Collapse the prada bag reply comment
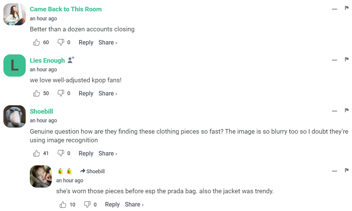 pyautogui.click(x=334, y=171)
